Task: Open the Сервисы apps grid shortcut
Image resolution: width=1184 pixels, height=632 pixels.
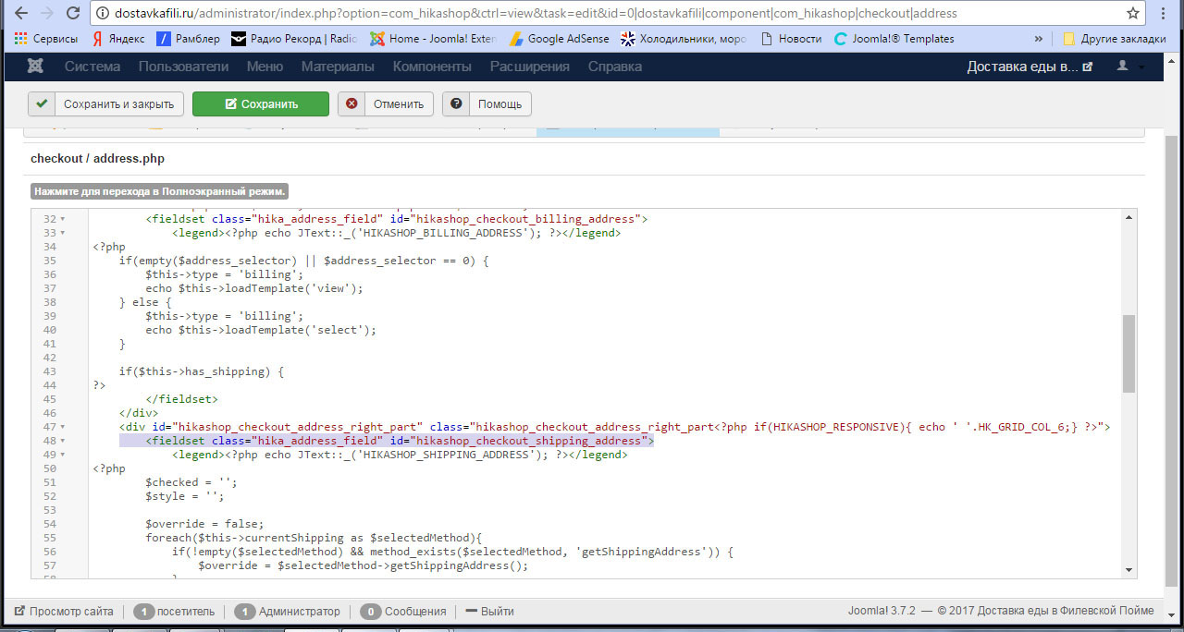Action: pos(46,39)
